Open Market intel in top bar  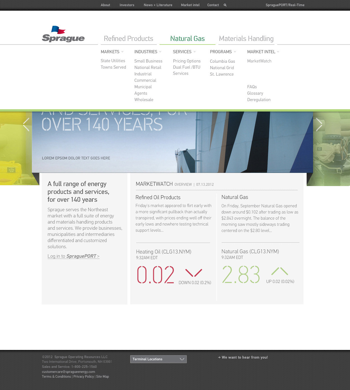point(190,5)
